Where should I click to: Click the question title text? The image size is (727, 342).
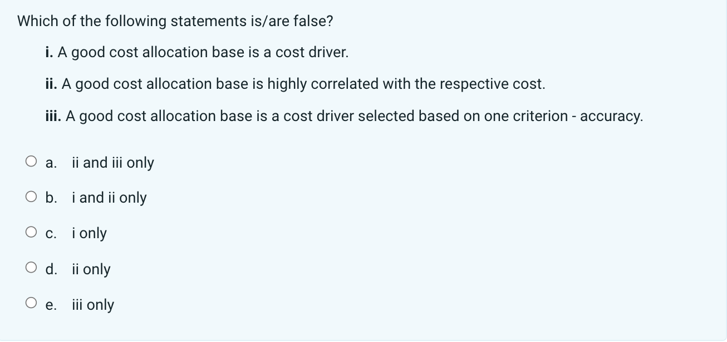point(174,21)
